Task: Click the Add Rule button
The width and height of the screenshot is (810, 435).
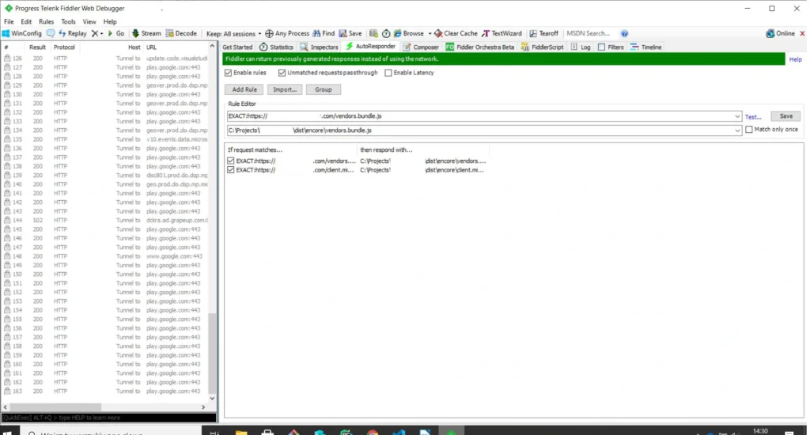Action: click(244, 89)
